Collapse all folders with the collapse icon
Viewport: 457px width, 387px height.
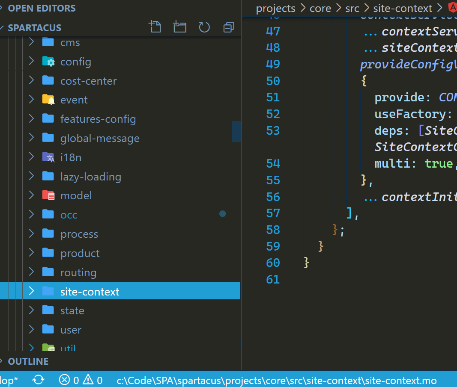229,27
